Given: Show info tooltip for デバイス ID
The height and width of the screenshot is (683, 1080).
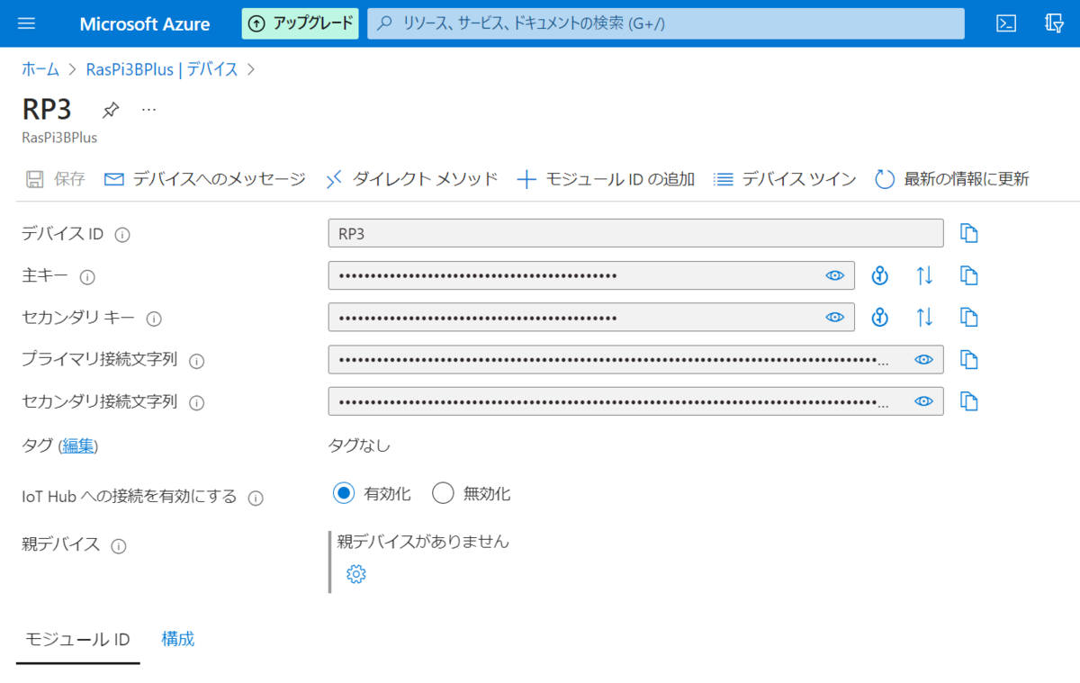Looking at the screenshot, I should coord(123,235).
